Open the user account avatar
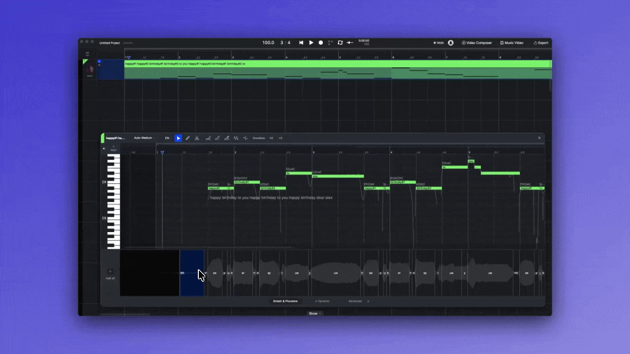Image resolution: width=630 pixels, height=354 pixels. point(451,43)
